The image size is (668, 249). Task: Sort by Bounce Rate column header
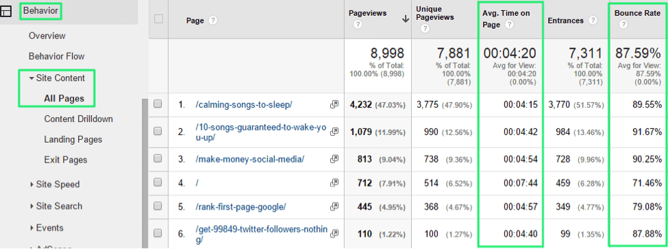pos(637,13)
